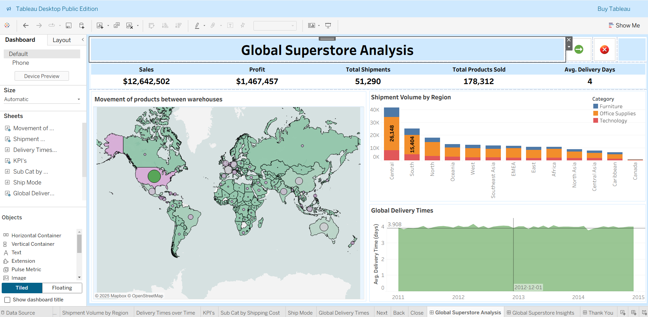Clear the sheet
This screenshot has height=317, width=648.
(x=129, y=25)
